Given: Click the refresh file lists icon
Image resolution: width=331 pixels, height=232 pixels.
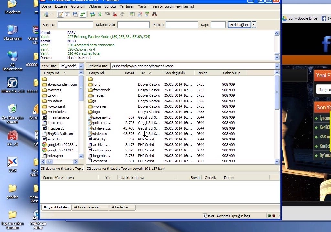Looking at the screenshot, I should tap(92, 14).
